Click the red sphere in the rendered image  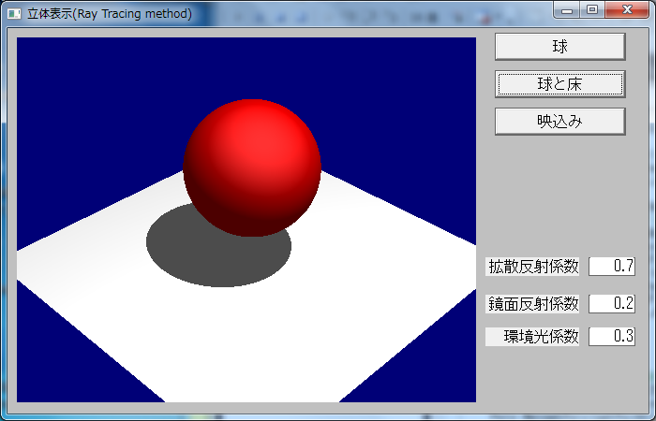pyautogui.click(x=252, y=167)
